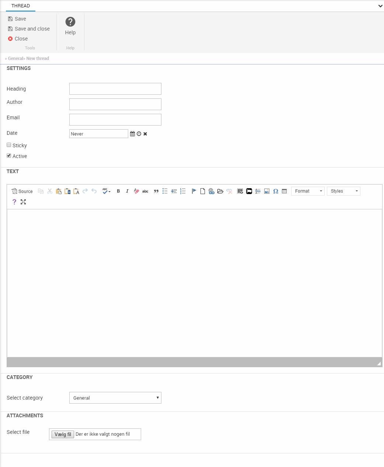Viewport: 384px width, 467px height.
Task: Click the block quote icon
Action: coord(156,191)
